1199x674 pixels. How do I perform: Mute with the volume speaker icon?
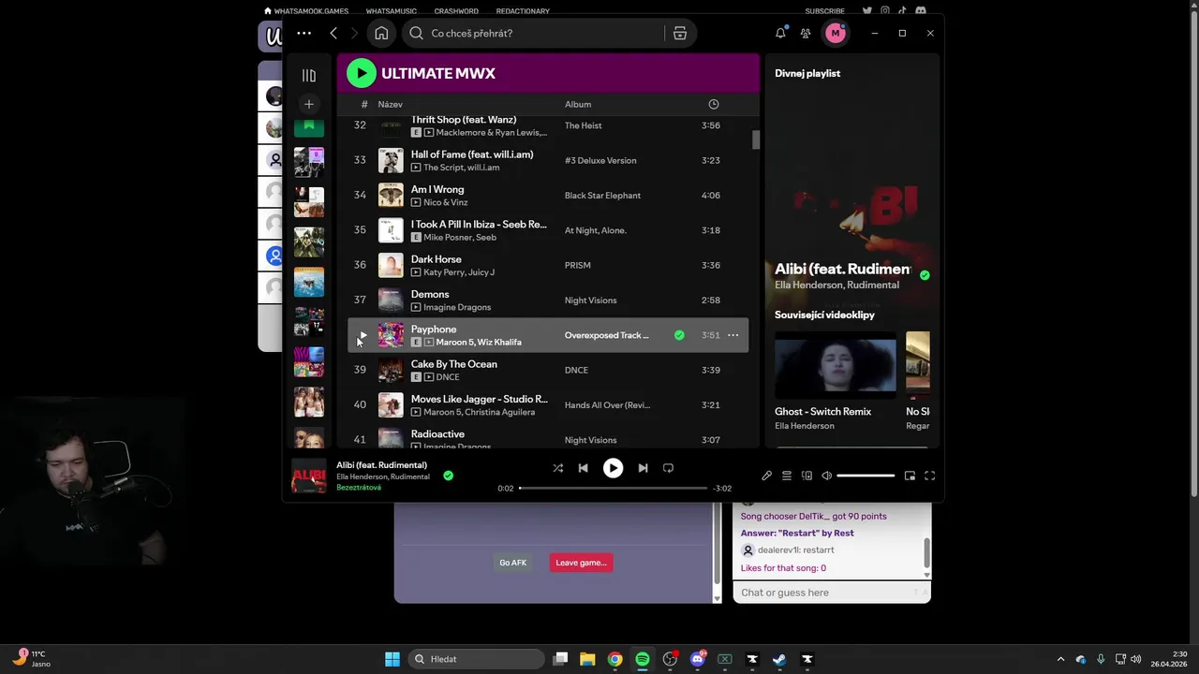coord(826,476)
